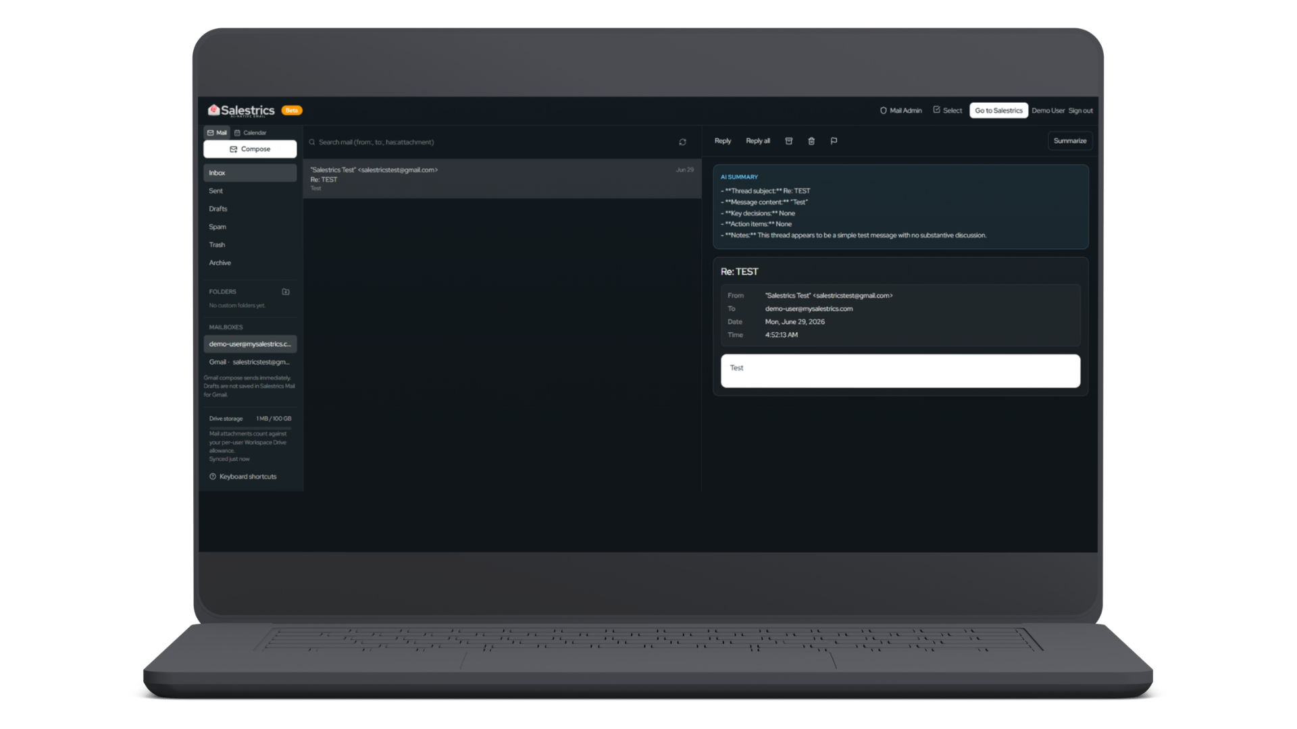Image resolution: width=1297 pixels, height=729 pixels.
Task: Click the demo-user@mysalestrics.com recipient text
Action: pos(809,309)
